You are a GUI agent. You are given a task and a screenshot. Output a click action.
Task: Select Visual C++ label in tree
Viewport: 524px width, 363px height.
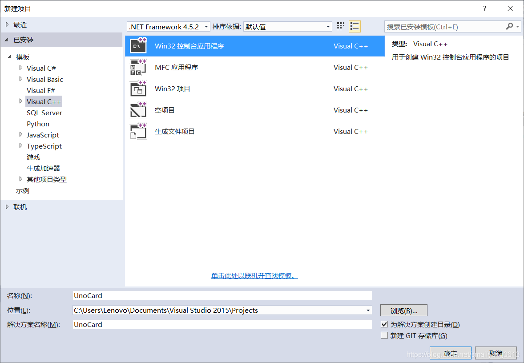pyautogui.click(x=44, y=101)
